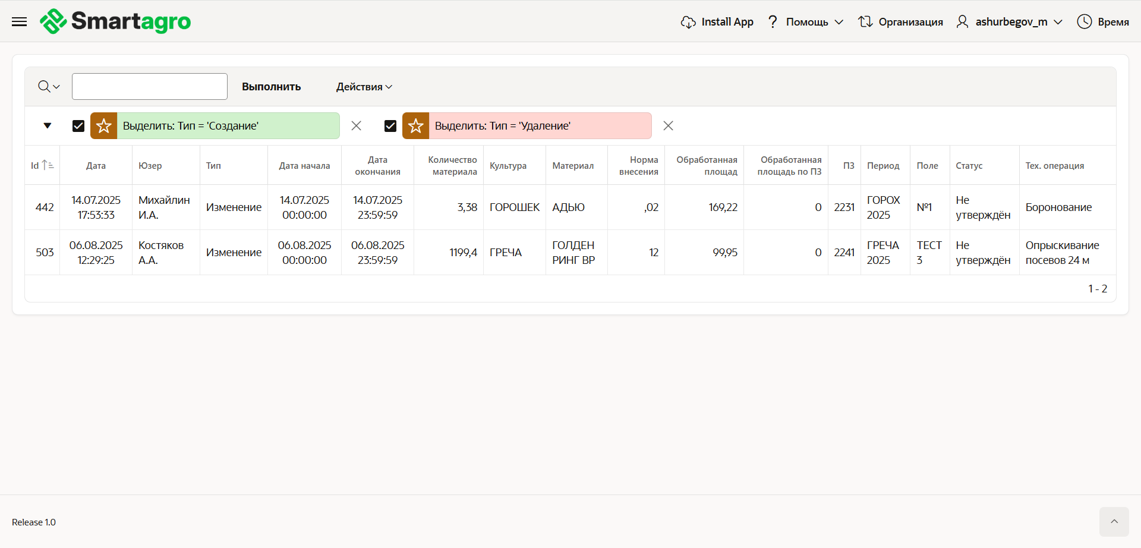Click the Время clock icon
Viewport: 1141px width, 548px height.
[x=1085, y=22]
